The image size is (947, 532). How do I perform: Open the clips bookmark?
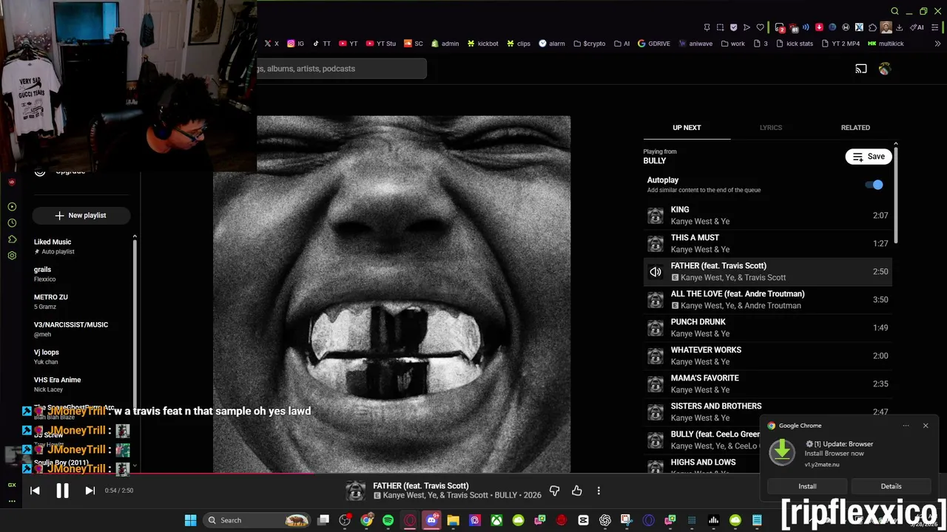pyautogui.click(x=518, y=44)
